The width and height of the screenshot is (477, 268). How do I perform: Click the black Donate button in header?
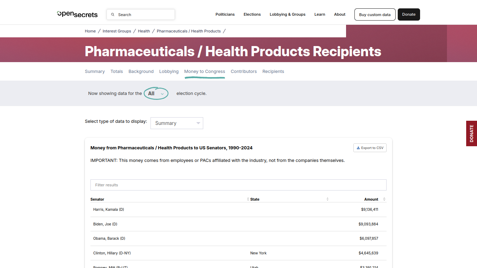coord(409,15)
